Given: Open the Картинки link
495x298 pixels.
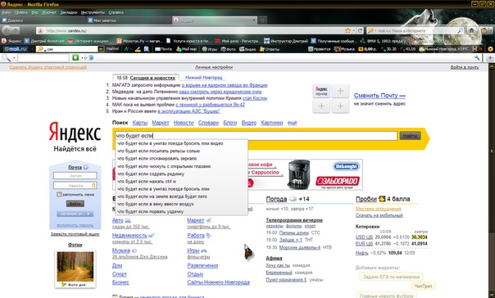Looking at the screenshot, I should pos(272,123).
